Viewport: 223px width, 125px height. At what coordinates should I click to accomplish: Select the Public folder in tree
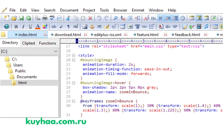(20, 71)
